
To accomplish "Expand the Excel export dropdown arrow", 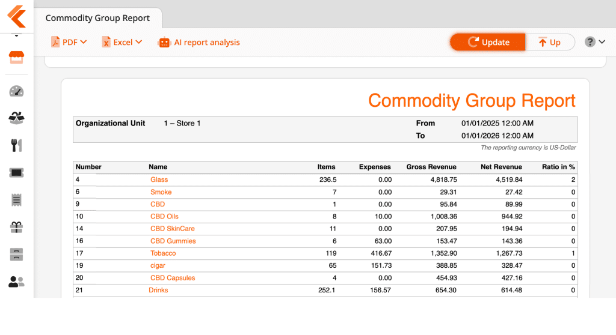I will [139, 42].
